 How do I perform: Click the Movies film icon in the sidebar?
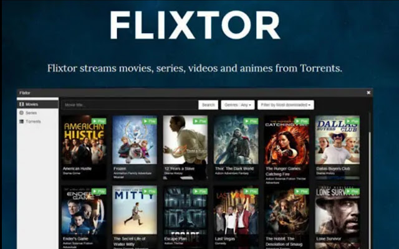coord(22,104)
